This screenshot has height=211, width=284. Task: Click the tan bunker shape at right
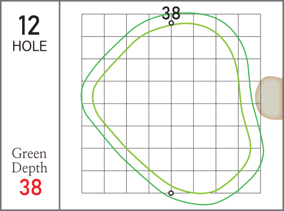tap(269, 98)
